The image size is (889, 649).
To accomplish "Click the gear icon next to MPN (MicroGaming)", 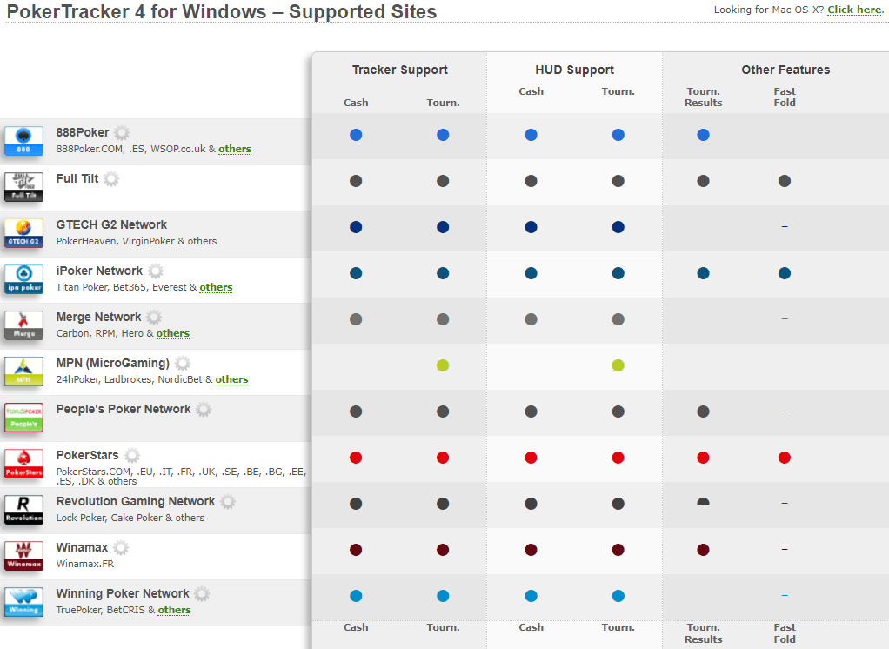I will pyautogui.click(x=183, y=364).
